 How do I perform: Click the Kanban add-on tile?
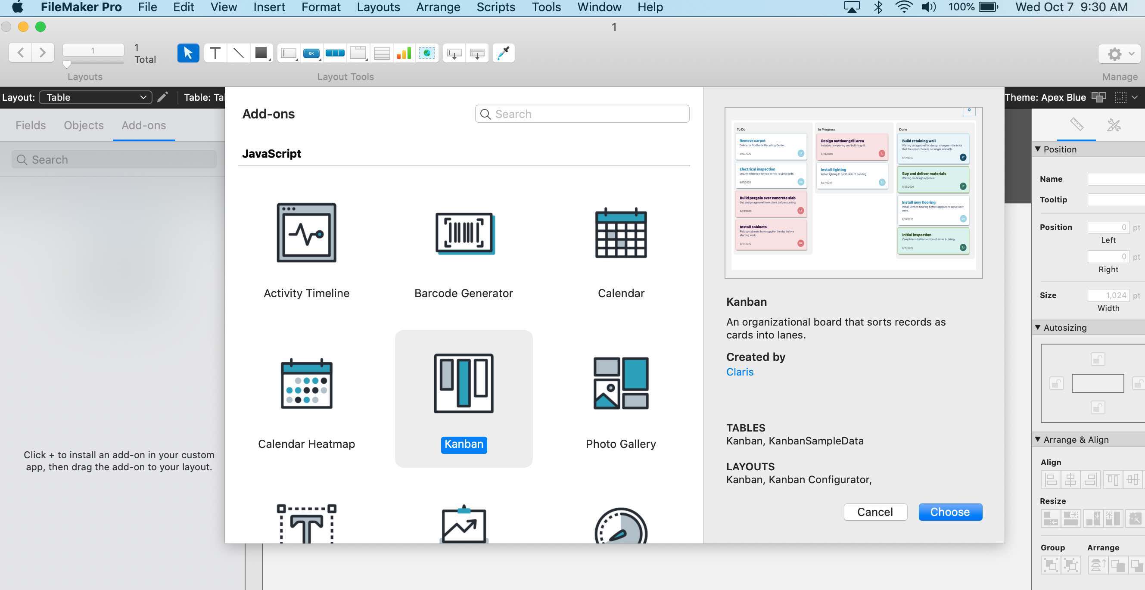464,398
